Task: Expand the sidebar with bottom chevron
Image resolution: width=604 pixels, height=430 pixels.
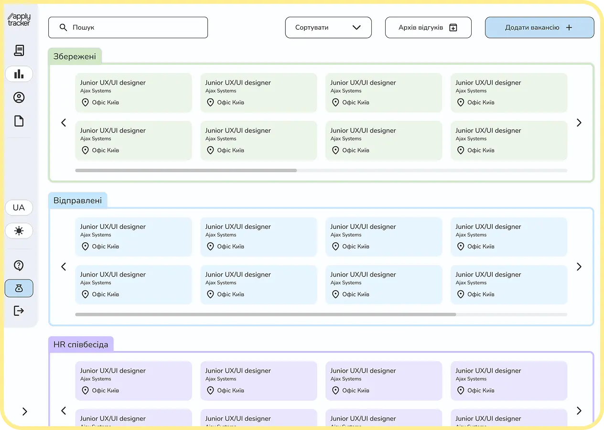Action: coord(25,411)
